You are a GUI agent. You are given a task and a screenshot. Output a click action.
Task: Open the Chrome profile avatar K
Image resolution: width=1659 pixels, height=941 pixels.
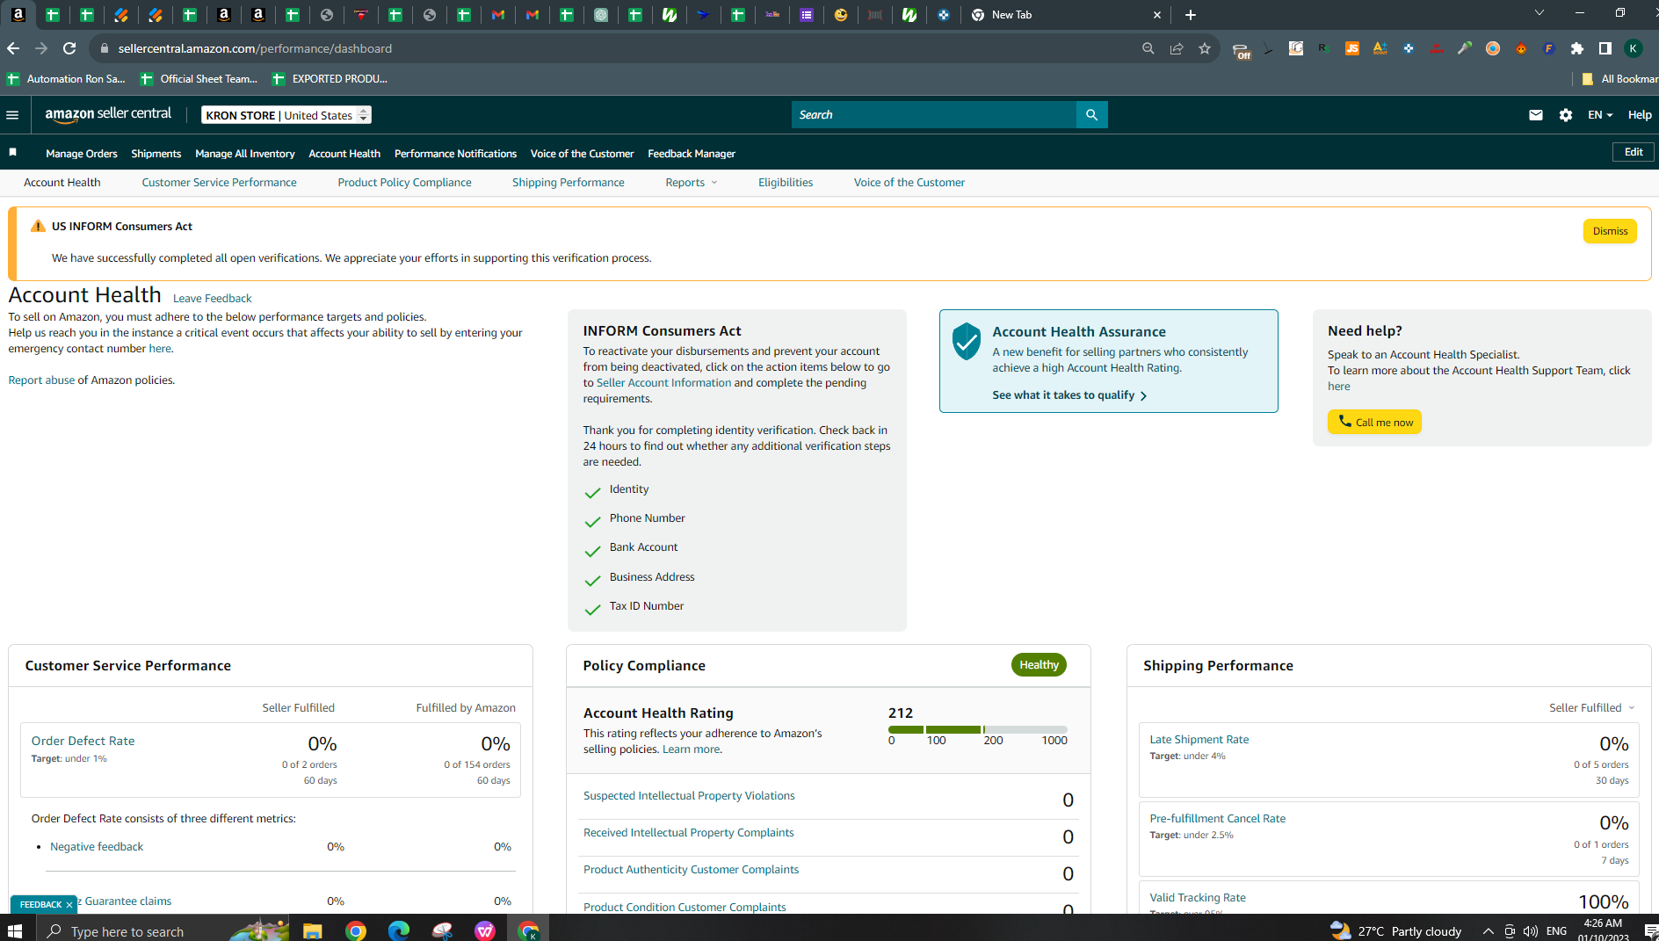(1634, 48)
